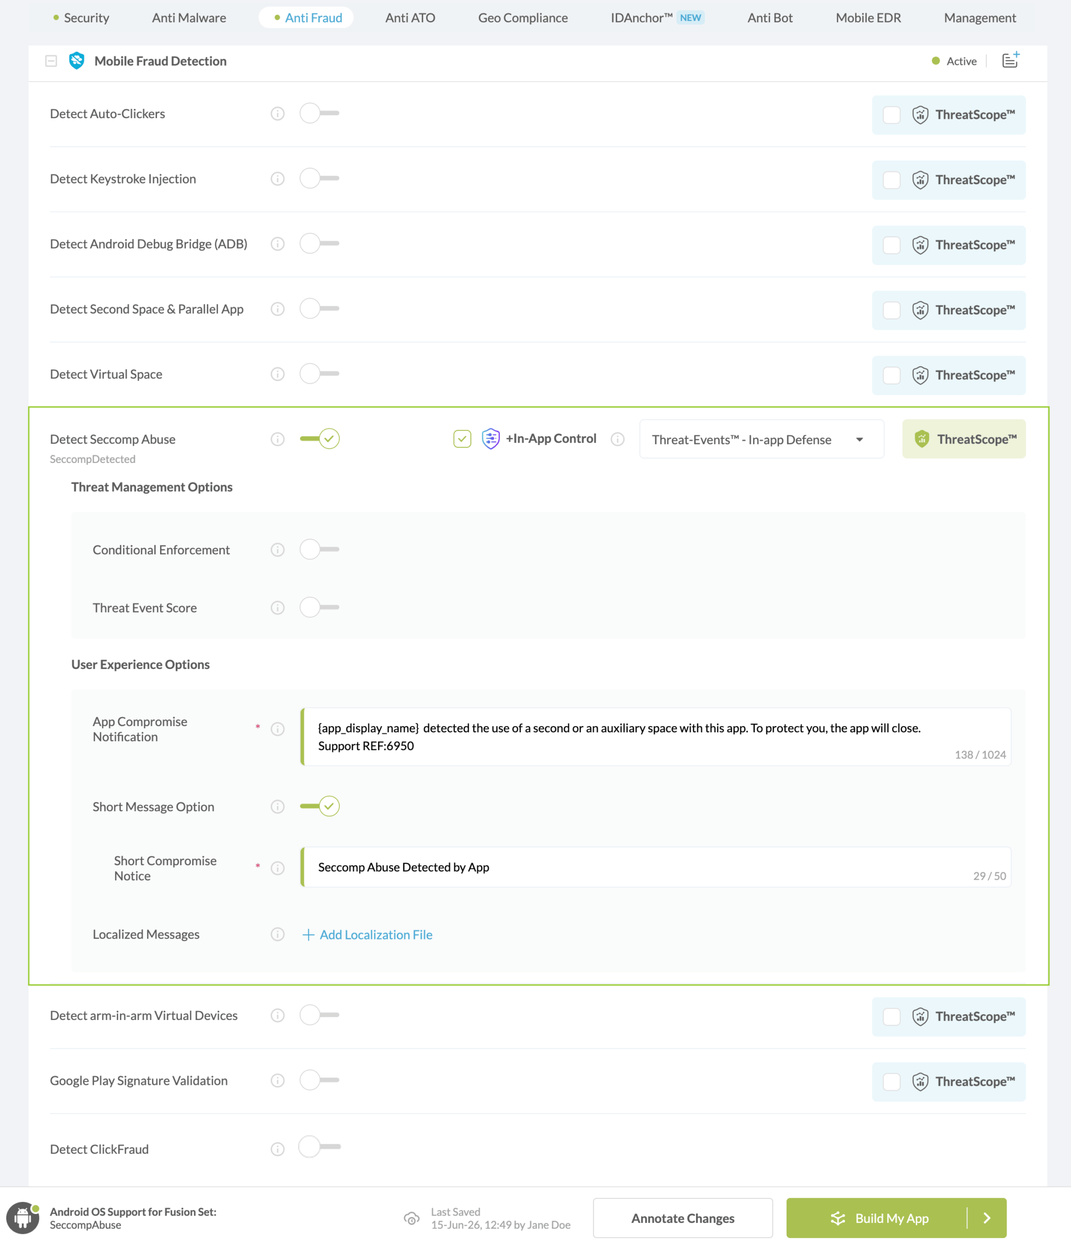Screen dimensions: 1071x1247
Task: Click info icon for Detect Second Space & Parallel App
Action: pos(277,309)
